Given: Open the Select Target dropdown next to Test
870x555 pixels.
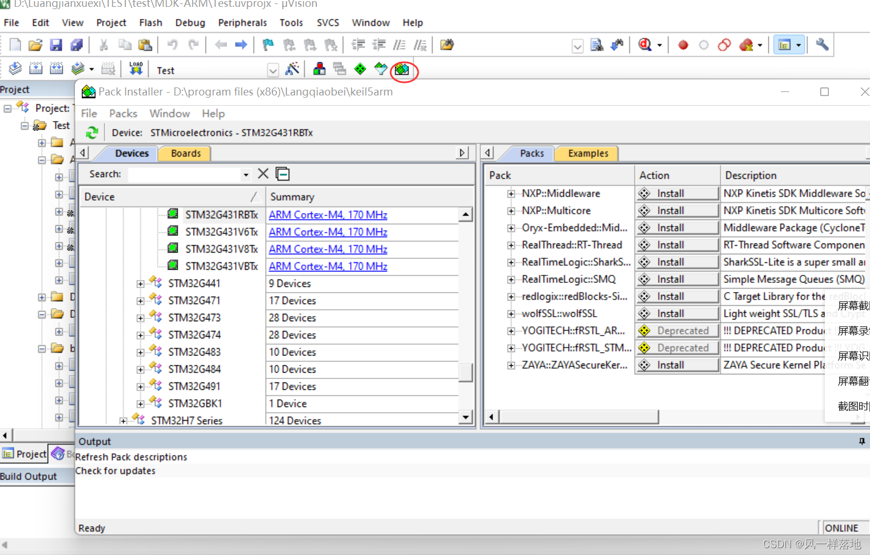Looking at the screenshot, I should click(273, 70).
